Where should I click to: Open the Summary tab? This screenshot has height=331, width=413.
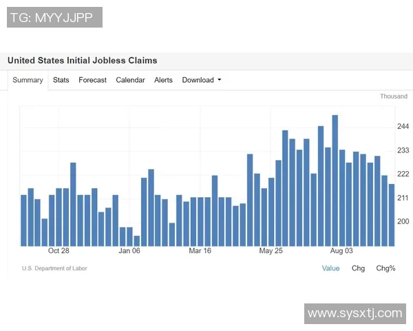coord(28,80)
